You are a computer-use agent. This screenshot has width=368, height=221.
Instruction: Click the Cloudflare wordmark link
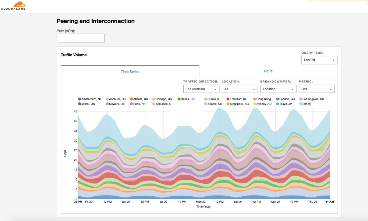(13, 8)
